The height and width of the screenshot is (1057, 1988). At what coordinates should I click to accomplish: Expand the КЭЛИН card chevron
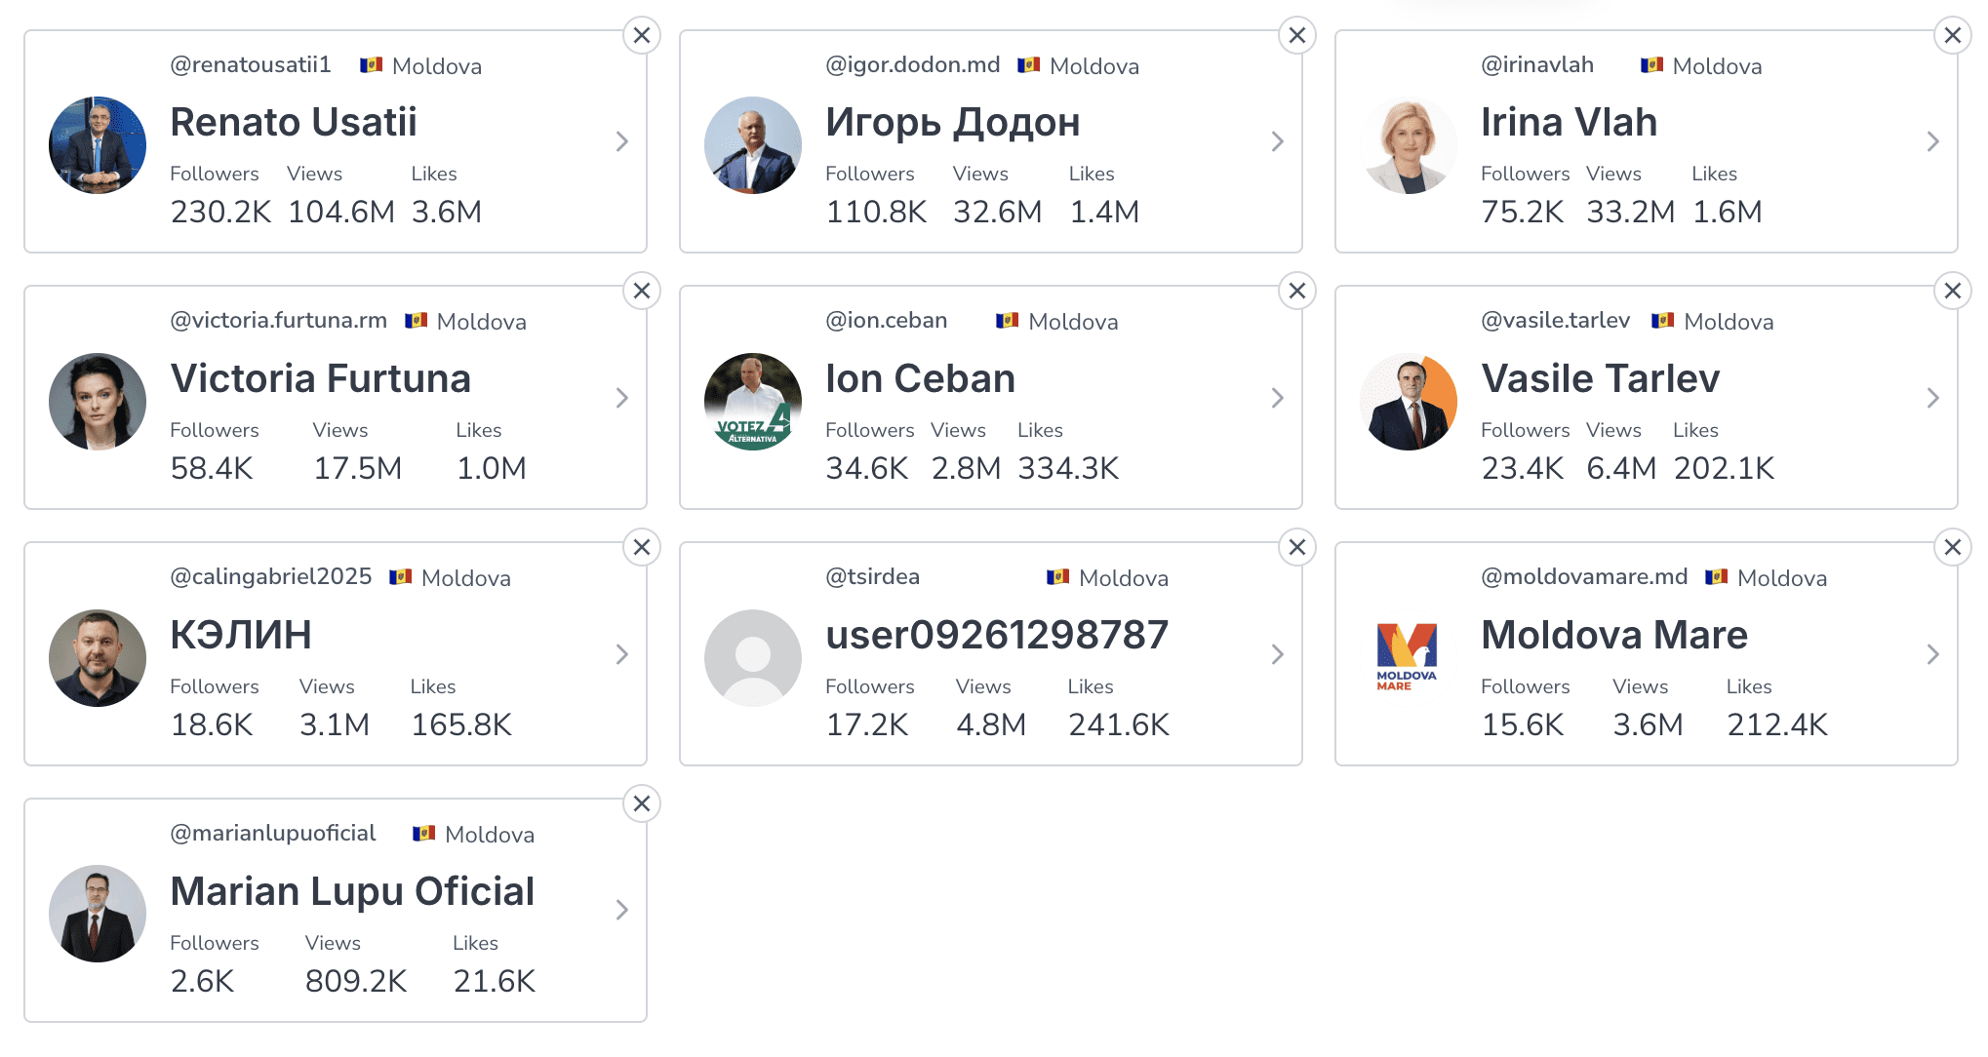pyautogui.click(x=622, y=654)
